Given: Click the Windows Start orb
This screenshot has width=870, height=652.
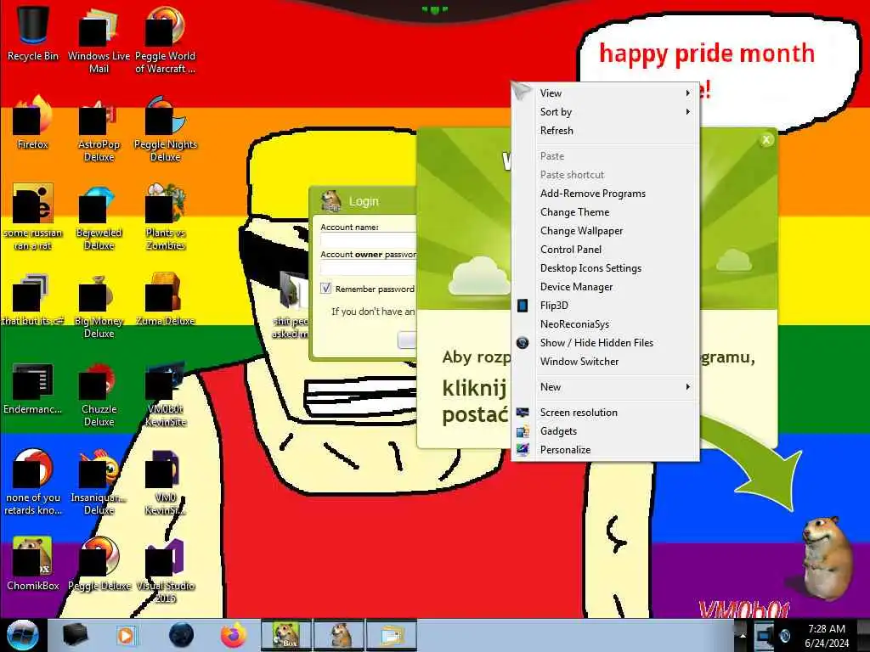Looking at the screenshot, I should pyautogui.click(x=22, y=635).
